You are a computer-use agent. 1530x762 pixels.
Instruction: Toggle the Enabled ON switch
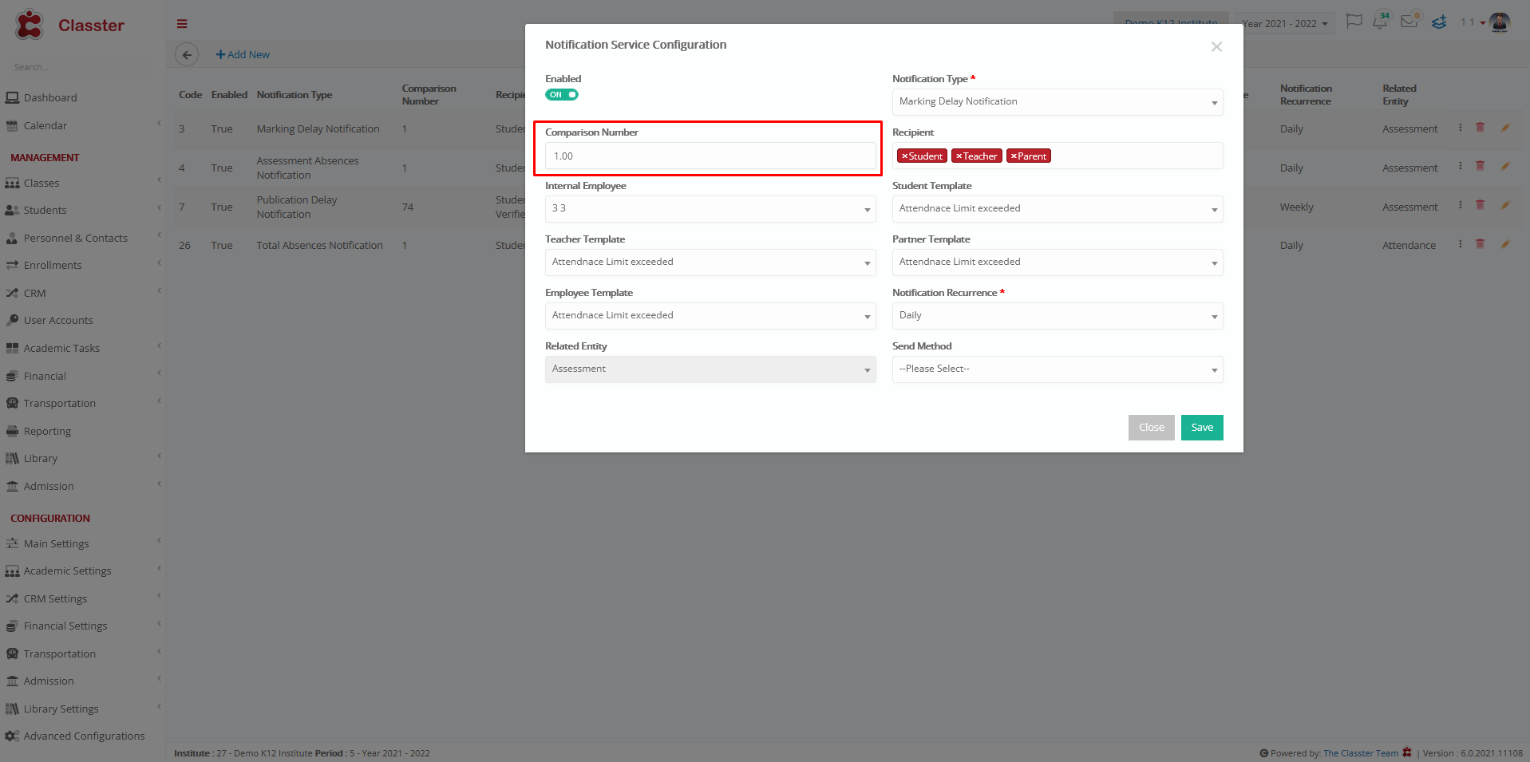click(x=562, y=95)
